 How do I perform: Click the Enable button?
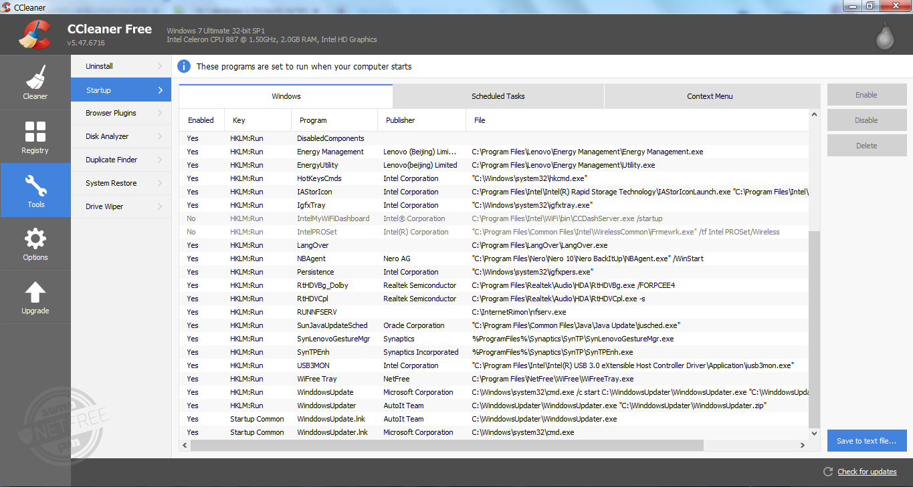[x=866, y=95]
